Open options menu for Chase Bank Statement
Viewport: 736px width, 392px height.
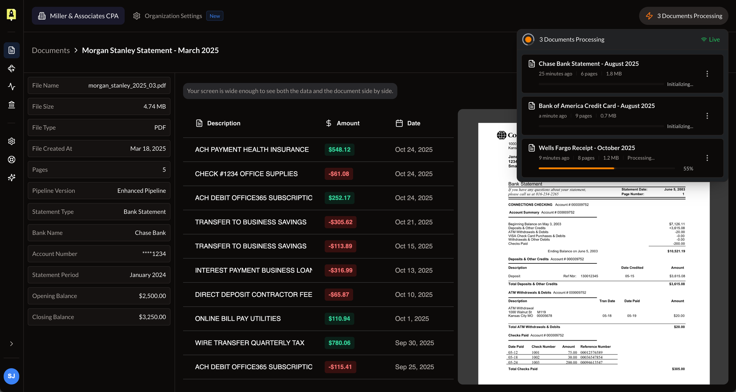click(707, 74)
